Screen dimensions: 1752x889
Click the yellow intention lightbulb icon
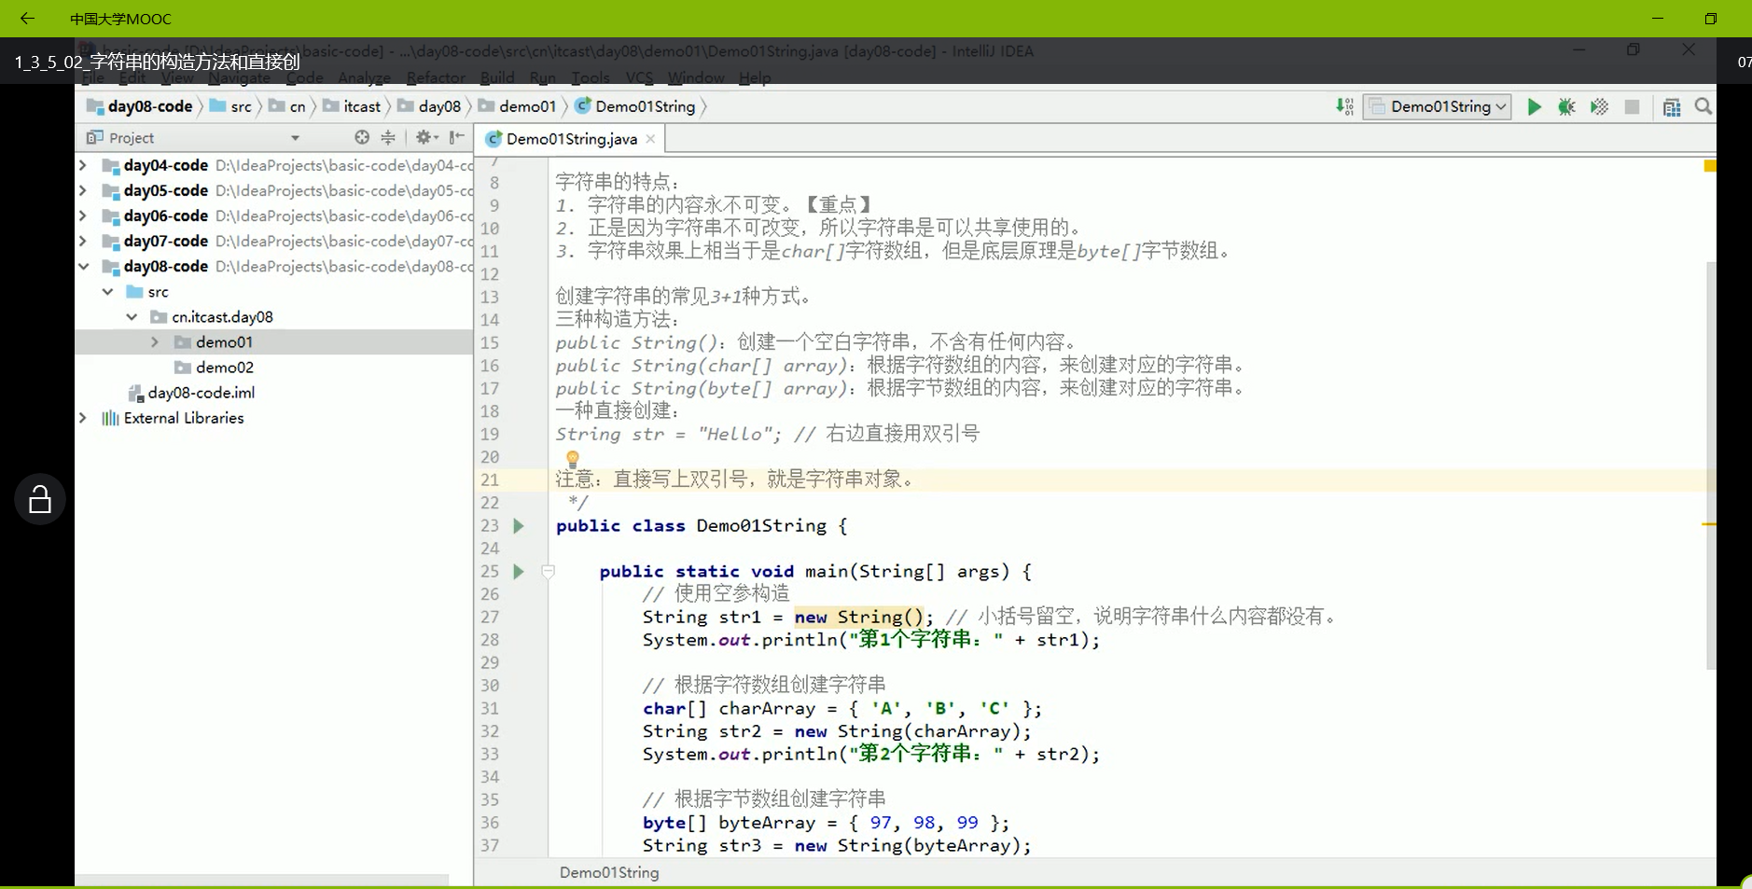click(x=572, y=458)
